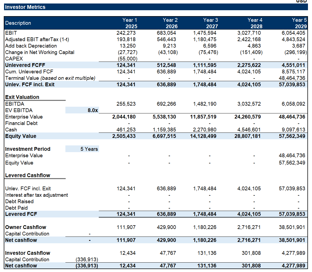This screenshot has width=312, height=272.
Task: Click the Investor Metrics title bar
Action: coord(156,7)
